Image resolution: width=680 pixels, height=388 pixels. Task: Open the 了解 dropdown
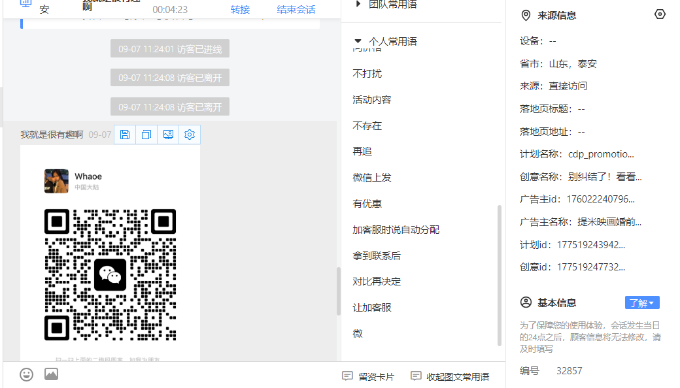tap(642, 302)
